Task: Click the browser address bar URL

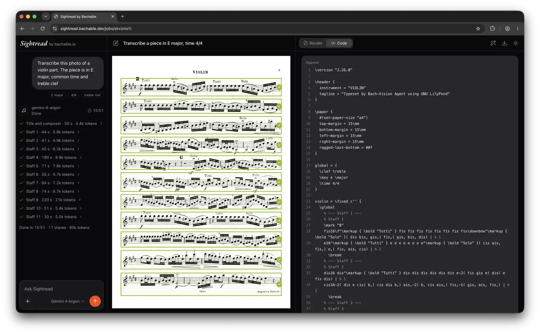Action: tap(96, 29)
